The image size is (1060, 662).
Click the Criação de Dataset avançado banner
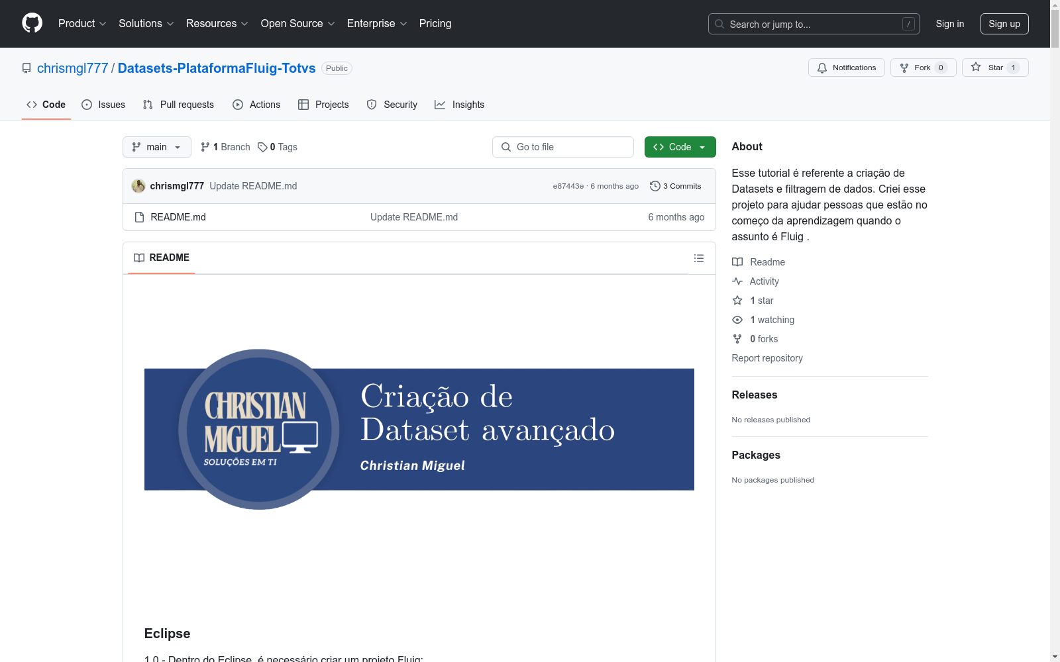point(419,430)
